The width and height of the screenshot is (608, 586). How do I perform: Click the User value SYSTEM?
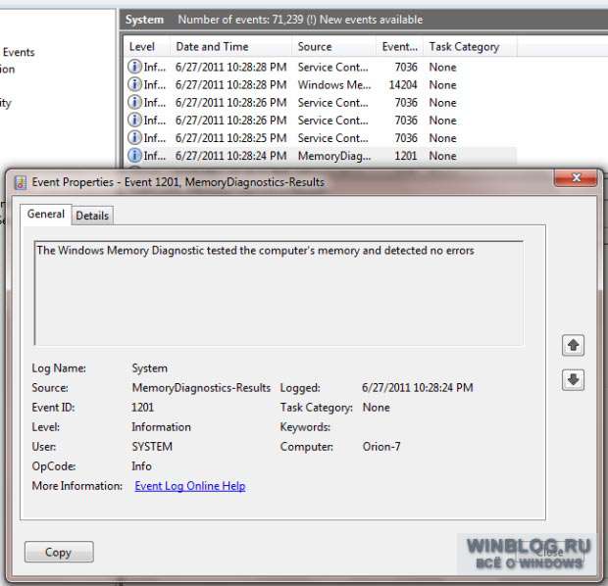(152, 447)
